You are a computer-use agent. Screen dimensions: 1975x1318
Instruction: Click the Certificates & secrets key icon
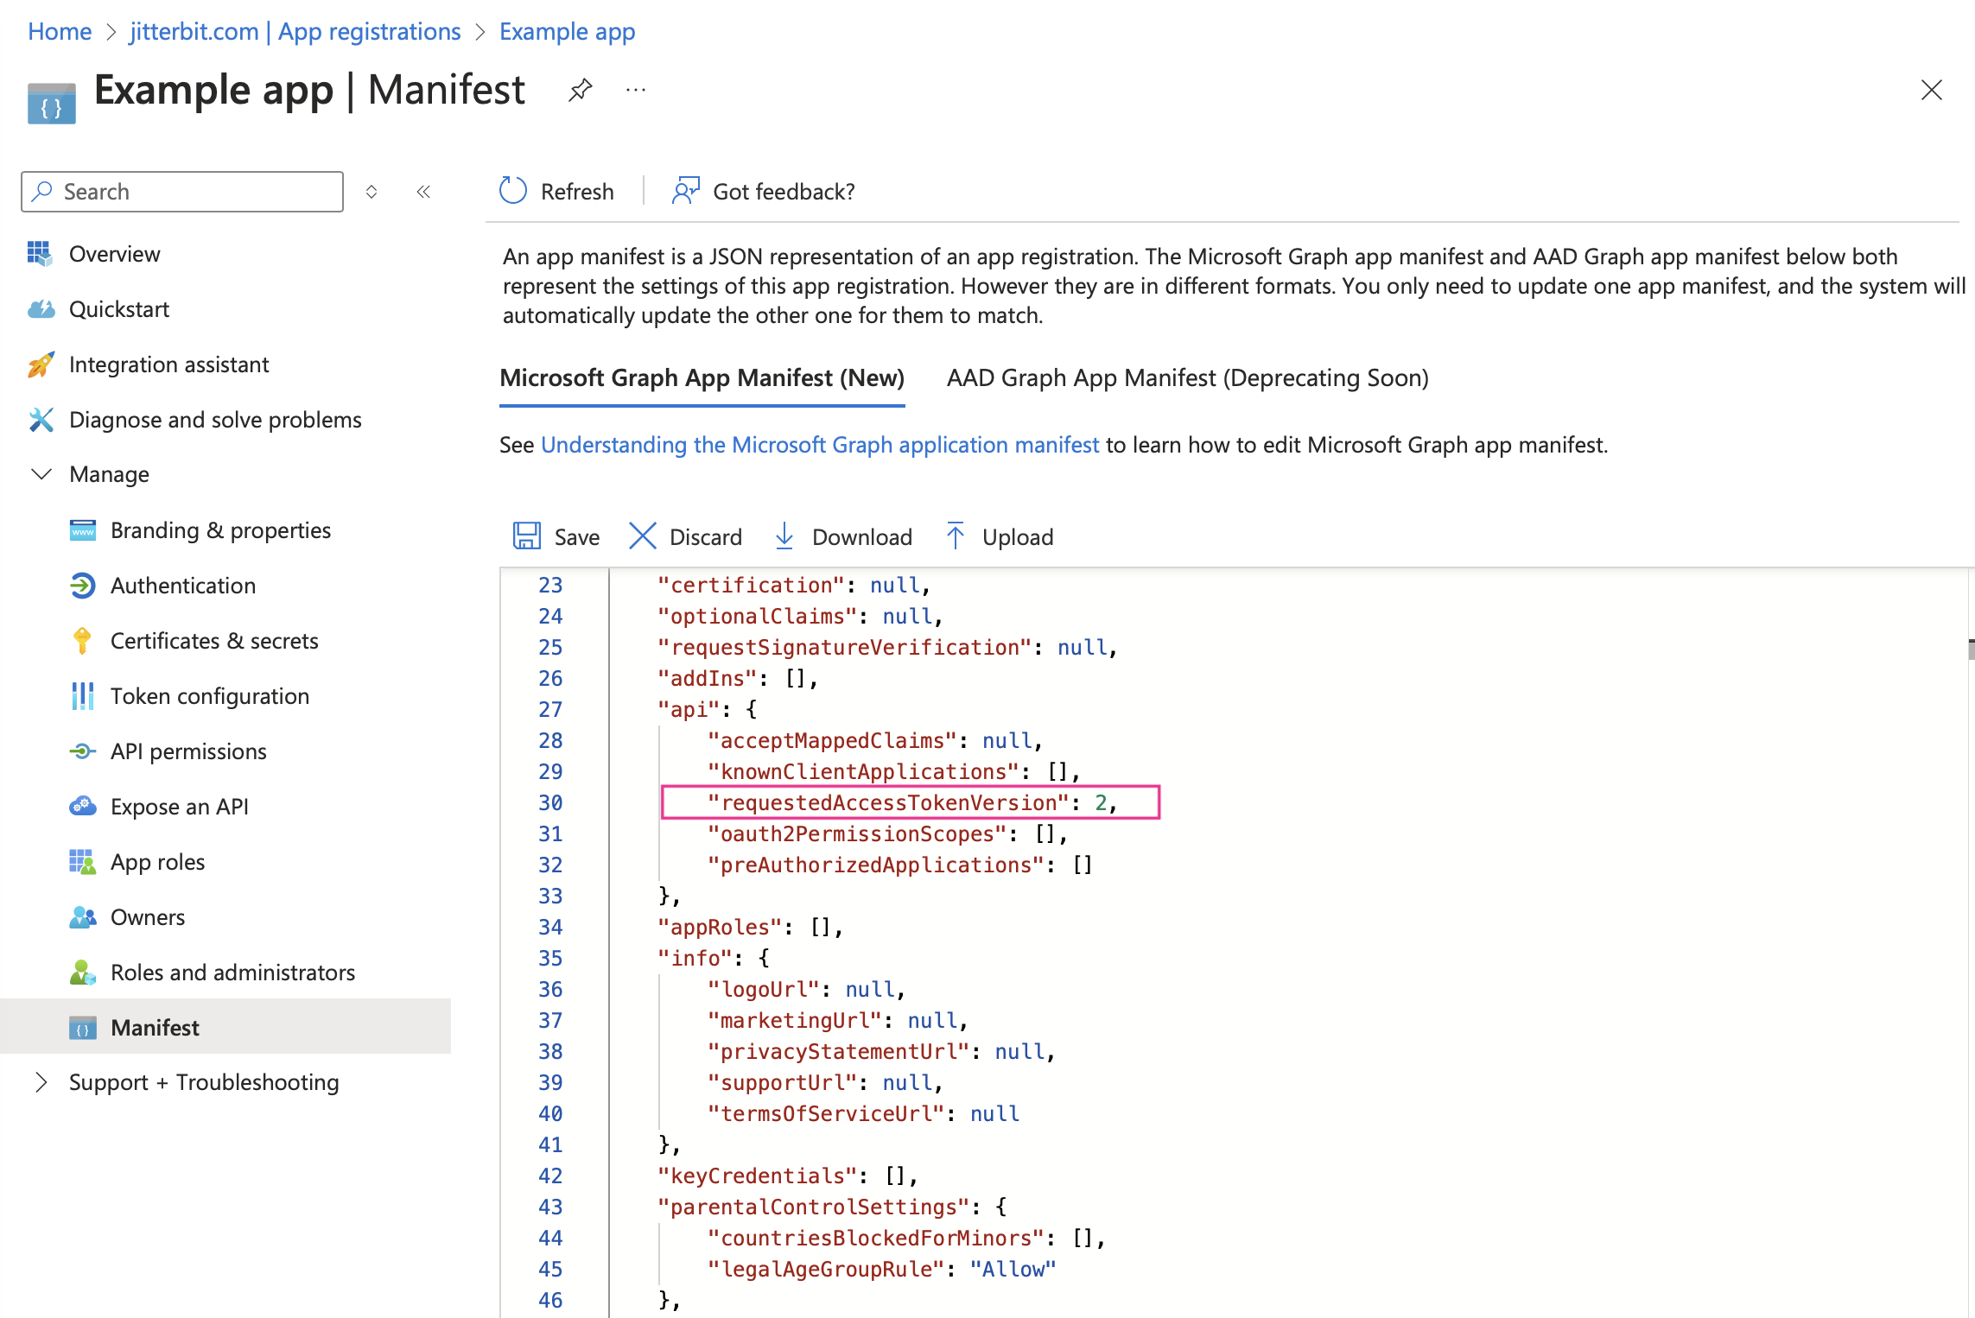(x=82, y=641)
